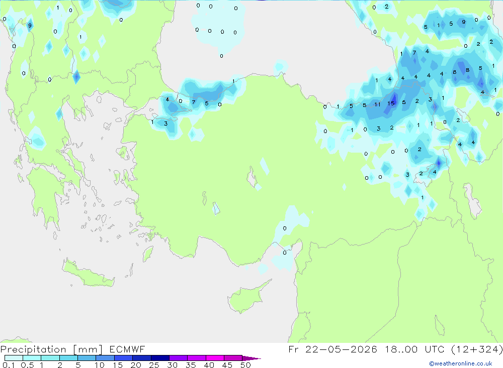Viewport: 503px width, 368px height.
Task: Click the forecast date 'Fr 22-05-2026'
Action: click(332, 349)
